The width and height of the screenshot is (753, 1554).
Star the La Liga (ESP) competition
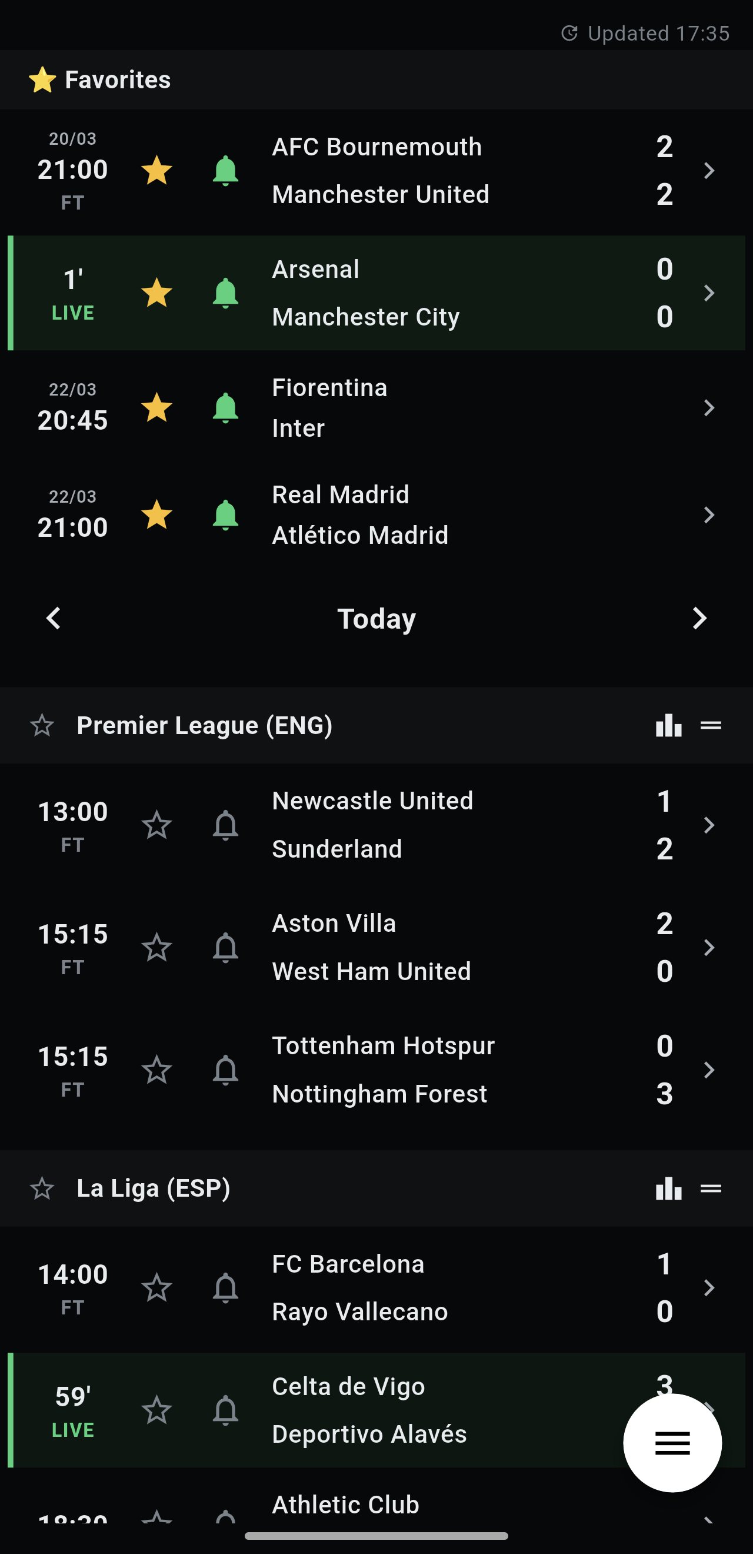coord(42,1188)
